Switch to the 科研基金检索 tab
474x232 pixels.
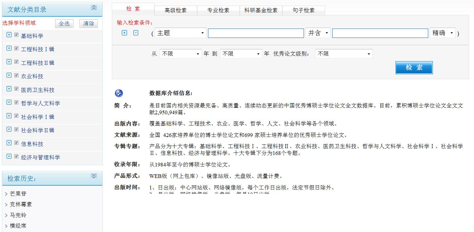tap(261, 10)
